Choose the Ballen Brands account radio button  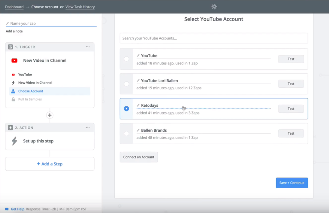point(126,133)
